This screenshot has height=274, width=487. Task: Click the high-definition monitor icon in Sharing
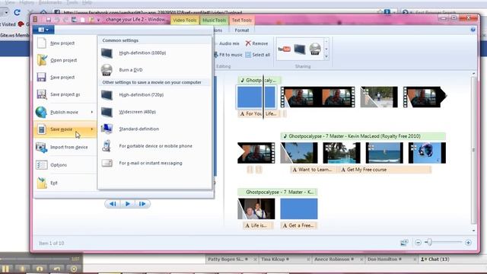tap(300, 49)
